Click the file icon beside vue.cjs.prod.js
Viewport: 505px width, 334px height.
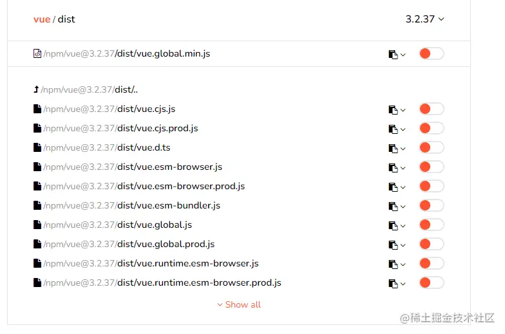(x=37, y=128)
